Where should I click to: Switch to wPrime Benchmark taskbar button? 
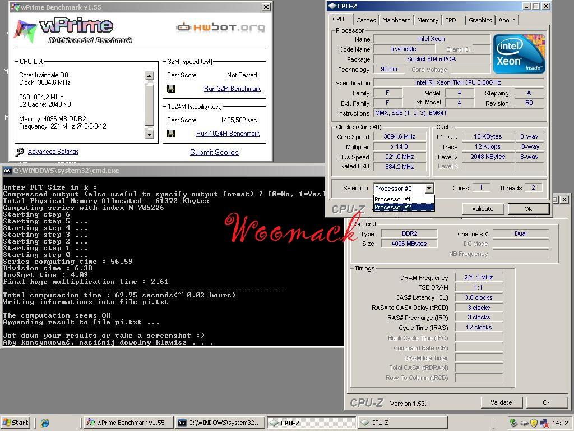tap(128, 423)
